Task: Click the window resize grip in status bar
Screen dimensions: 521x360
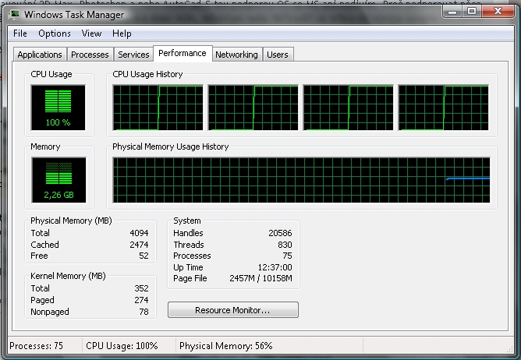Action: 509,349
